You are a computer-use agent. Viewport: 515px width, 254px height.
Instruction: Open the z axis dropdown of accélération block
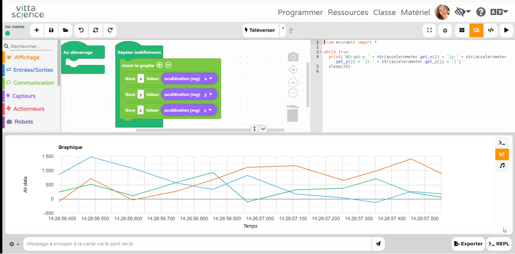(208, 110)
